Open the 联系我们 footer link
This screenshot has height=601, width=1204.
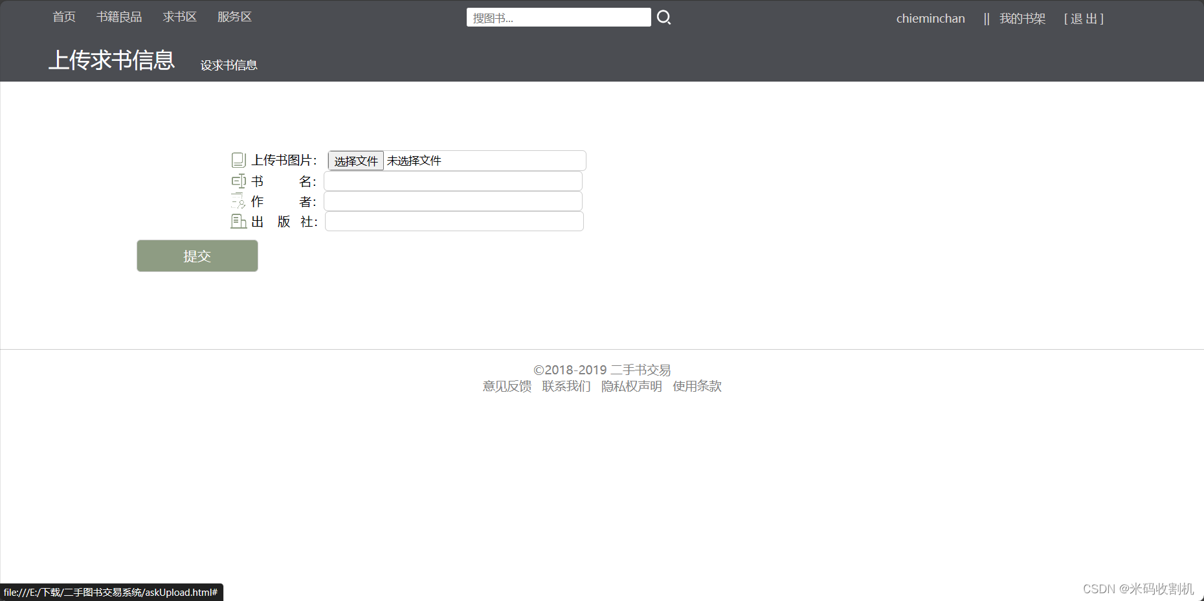tap(566, 386)
